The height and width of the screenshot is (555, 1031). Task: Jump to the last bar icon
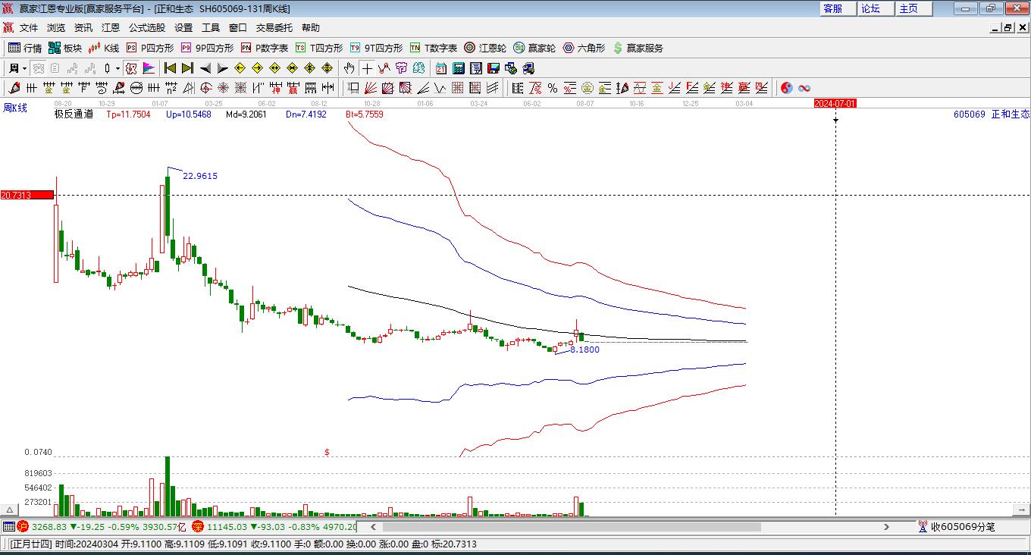point(187,68)
